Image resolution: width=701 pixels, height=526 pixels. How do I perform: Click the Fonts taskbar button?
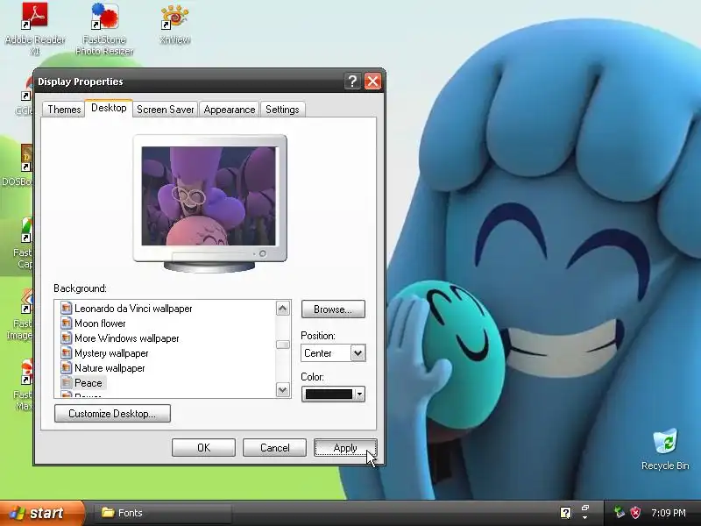pos(163,513)
